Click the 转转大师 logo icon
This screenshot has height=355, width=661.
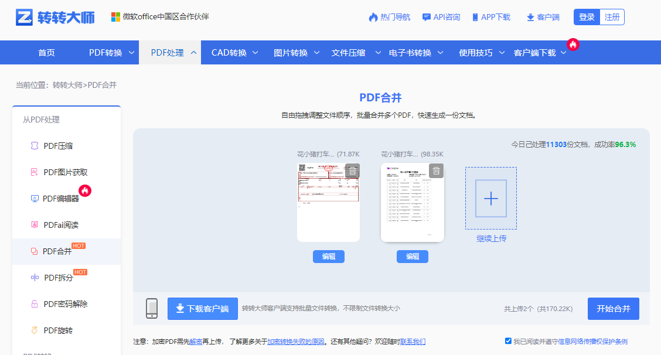(24, 18)
